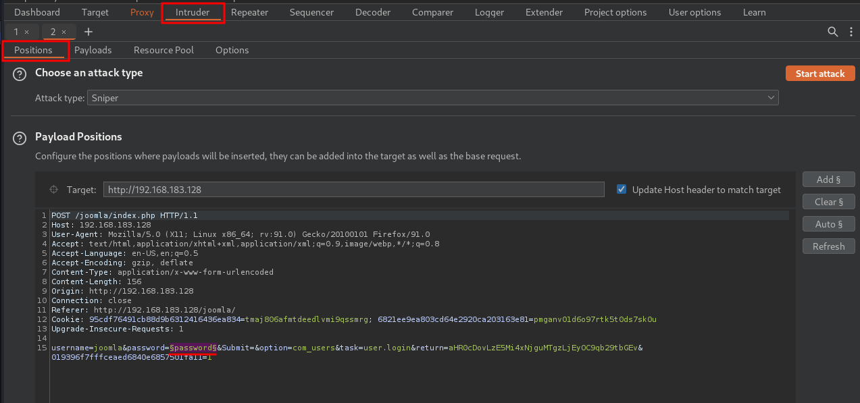Select the Positions tab

pos(33,50)
